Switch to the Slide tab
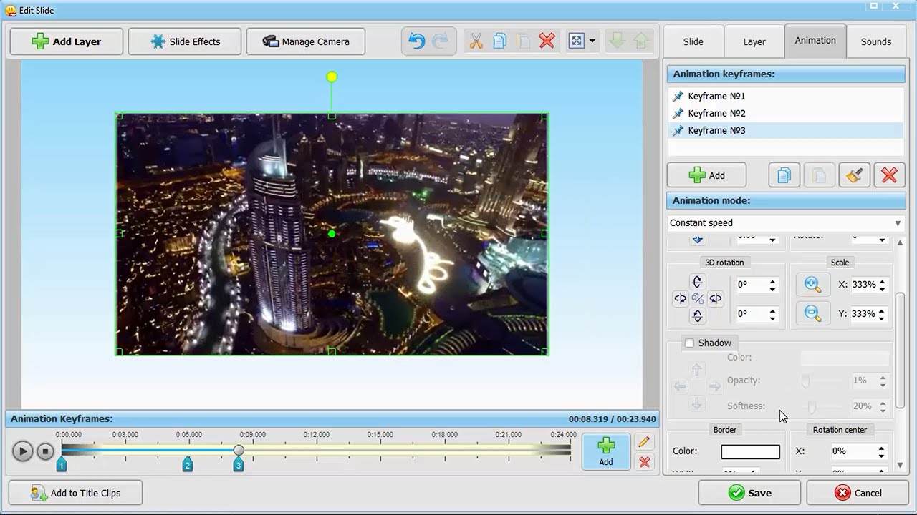This screenshot has width=917, height=515. pos(693,41)
